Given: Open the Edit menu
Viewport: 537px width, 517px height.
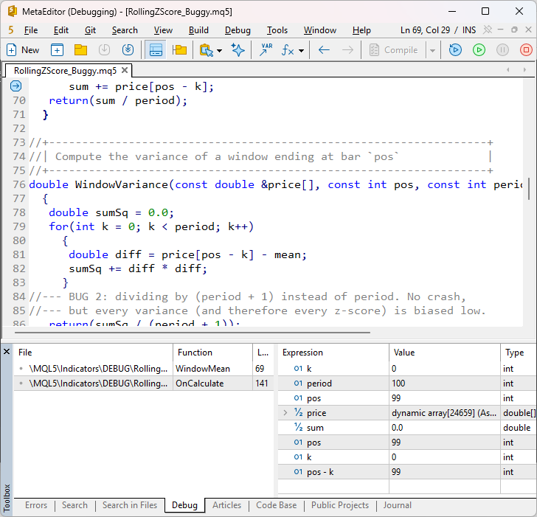Looking at the screenshot, I should click(61, 30).
